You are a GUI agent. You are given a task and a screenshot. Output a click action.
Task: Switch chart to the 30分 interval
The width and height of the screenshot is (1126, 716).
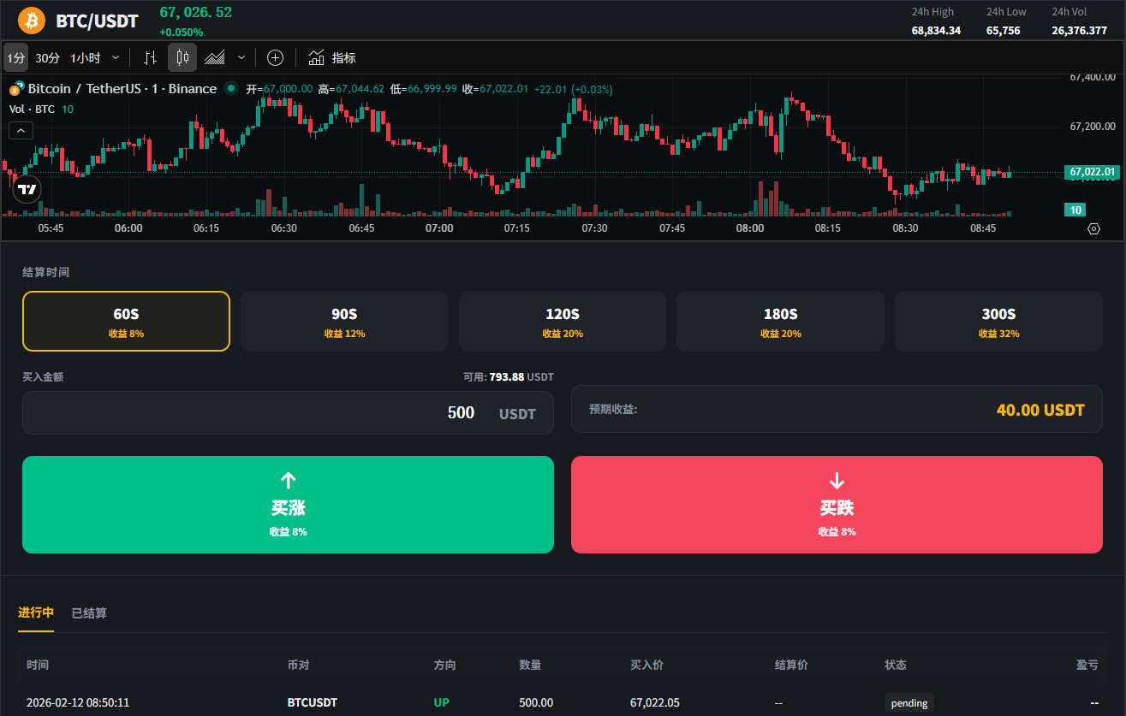(x=47, y=58)
